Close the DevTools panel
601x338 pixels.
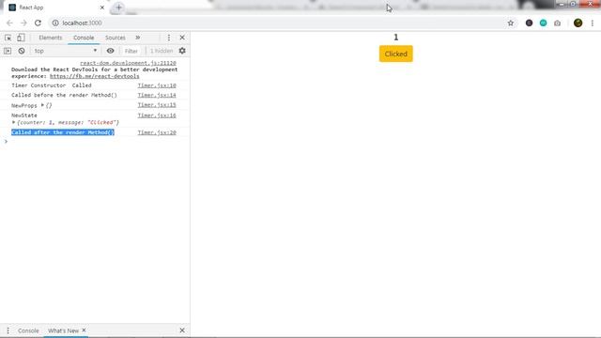182,38
